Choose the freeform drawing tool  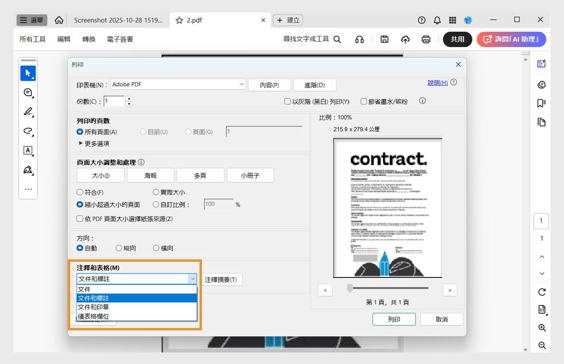click(27, 131)
